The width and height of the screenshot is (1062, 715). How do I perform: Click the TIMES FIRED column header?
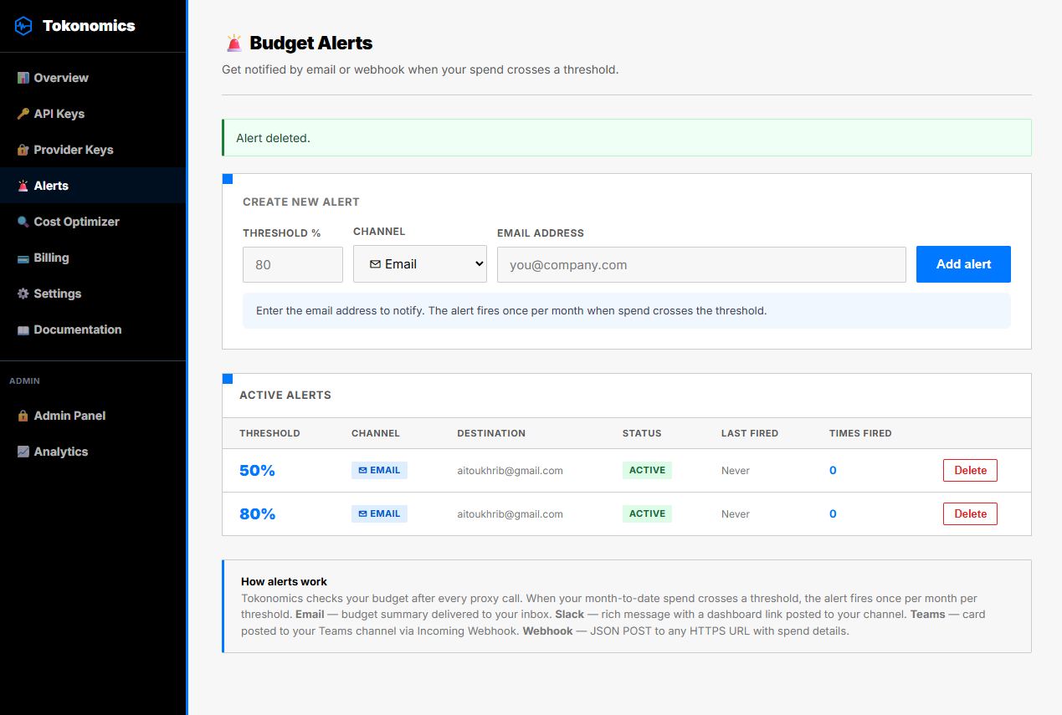click(860, 433)
